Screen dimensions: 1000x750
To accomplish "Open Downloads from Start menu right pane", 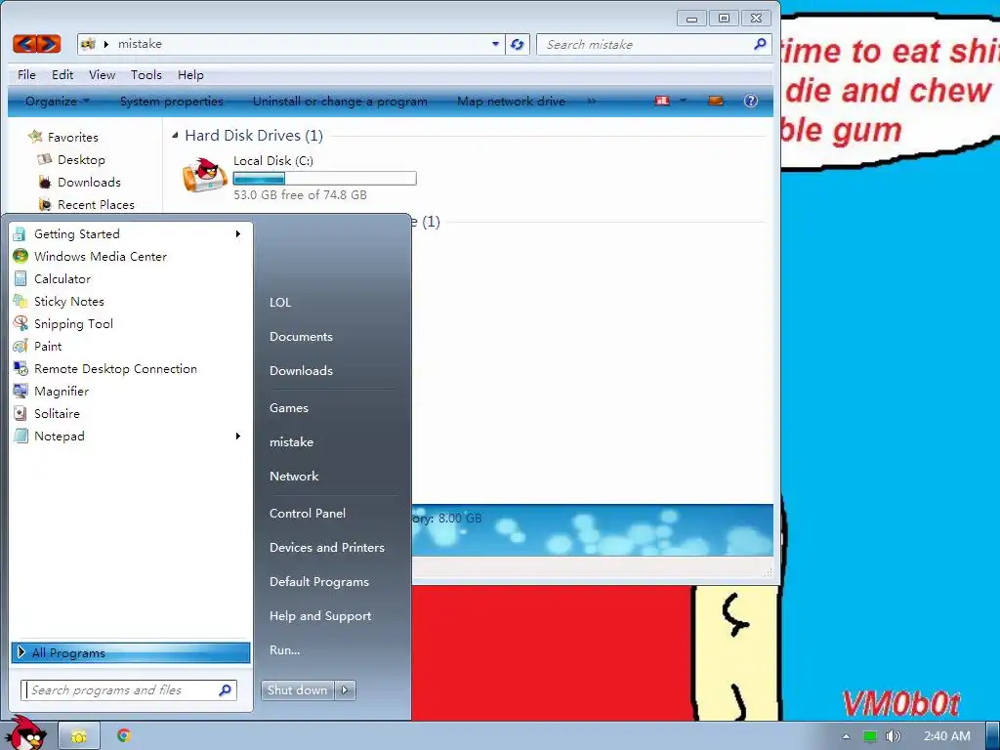I will click(301, 370).
